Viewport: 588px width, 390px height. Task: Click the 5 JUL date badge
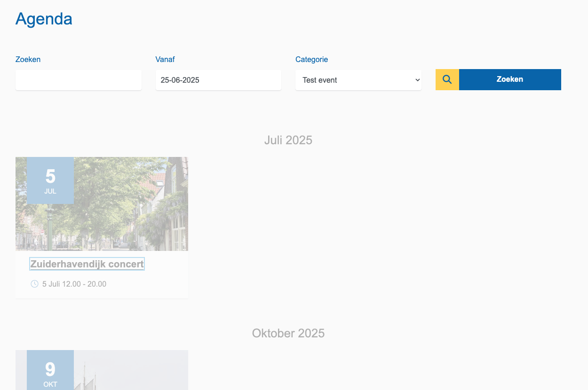tap(50, 180)
